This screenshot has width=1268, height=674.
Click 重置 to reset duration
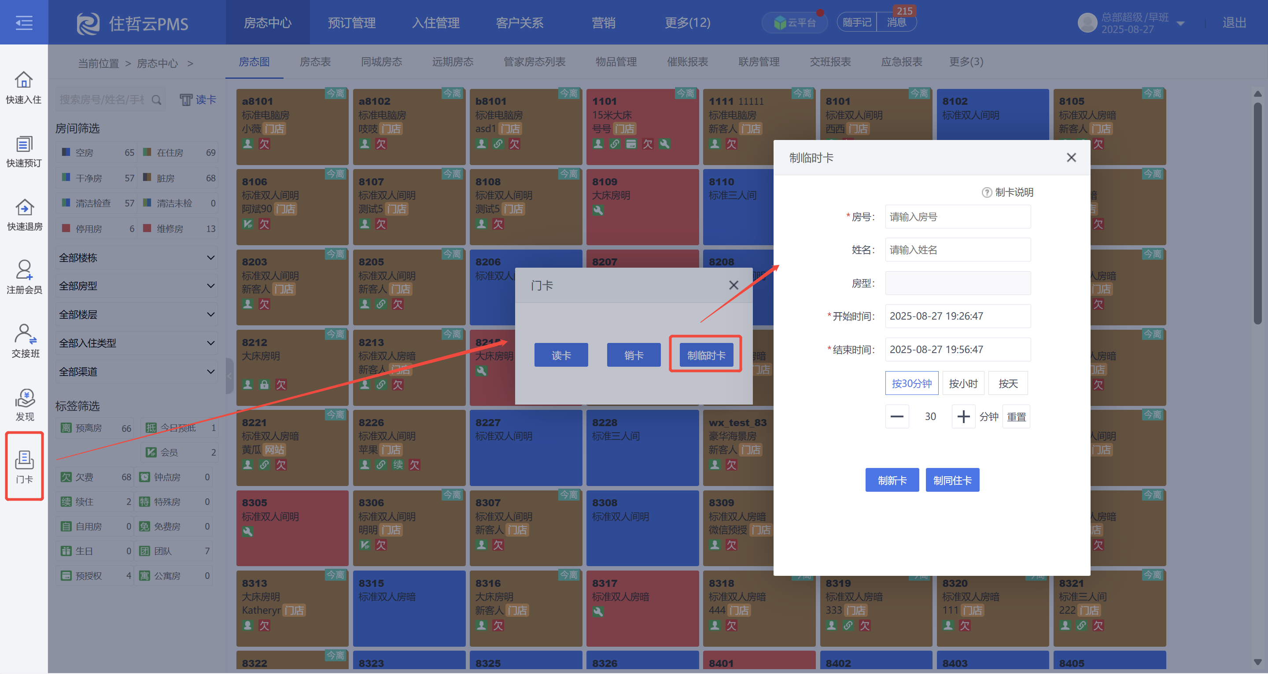point(1016,416)
